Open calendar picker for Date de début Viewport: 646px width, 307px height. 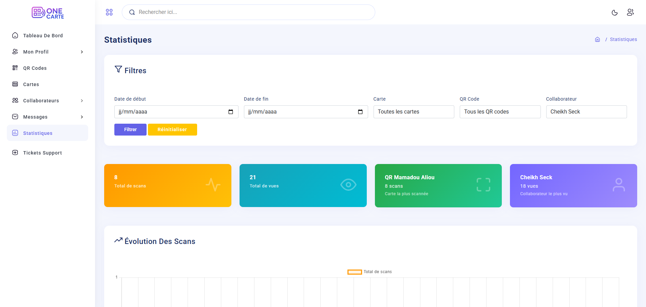coord(231,112)
